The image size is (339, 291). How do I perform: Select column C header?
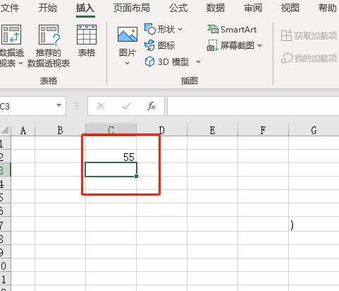point(111,130)
